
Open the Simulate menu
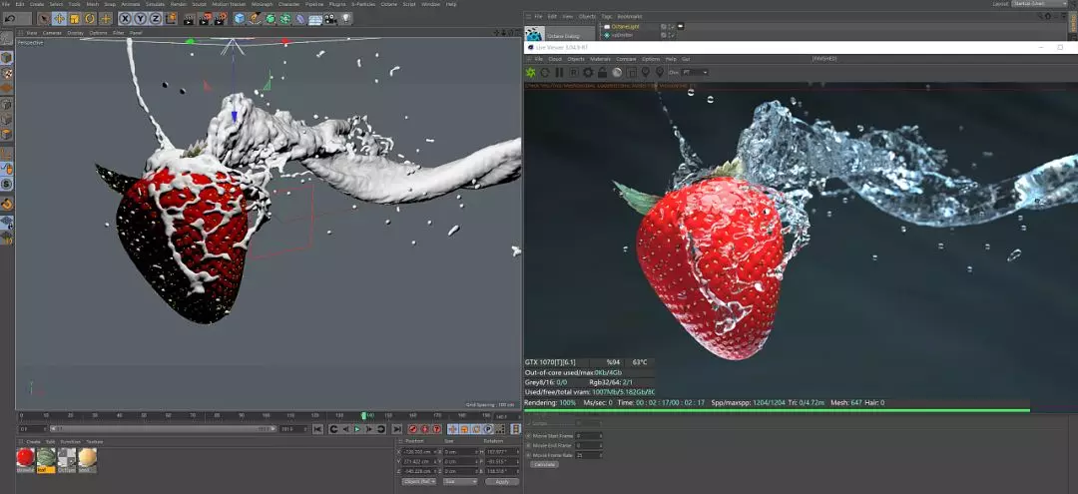[x=155, y=4]
